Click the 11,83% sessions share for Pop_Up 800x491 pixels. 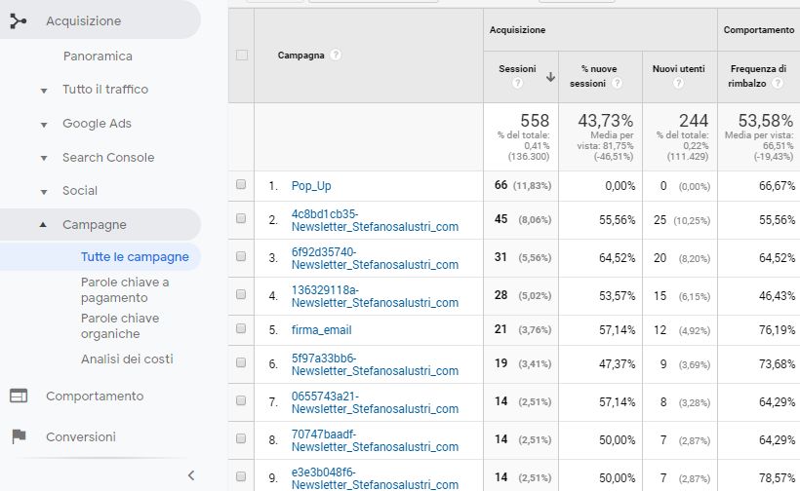[x=532, y=186]
